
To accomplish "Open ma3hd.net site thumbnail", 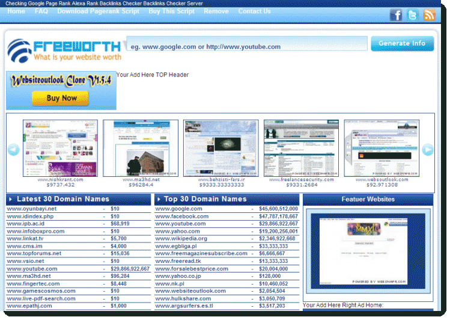I will [x=141, y=148].
